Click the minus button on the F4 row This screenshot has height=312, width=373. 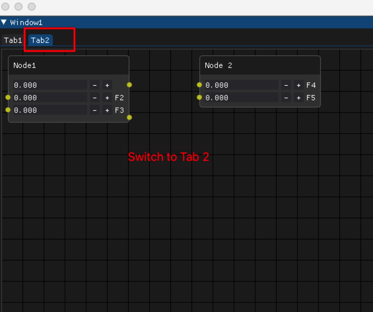pyautogui.click(x=286, y=85)
